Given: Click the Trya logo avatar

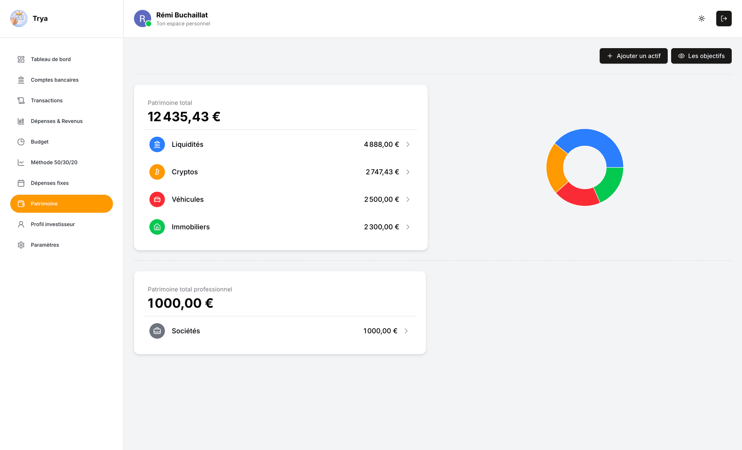Looking at the screenshot, I should (19, 18).
